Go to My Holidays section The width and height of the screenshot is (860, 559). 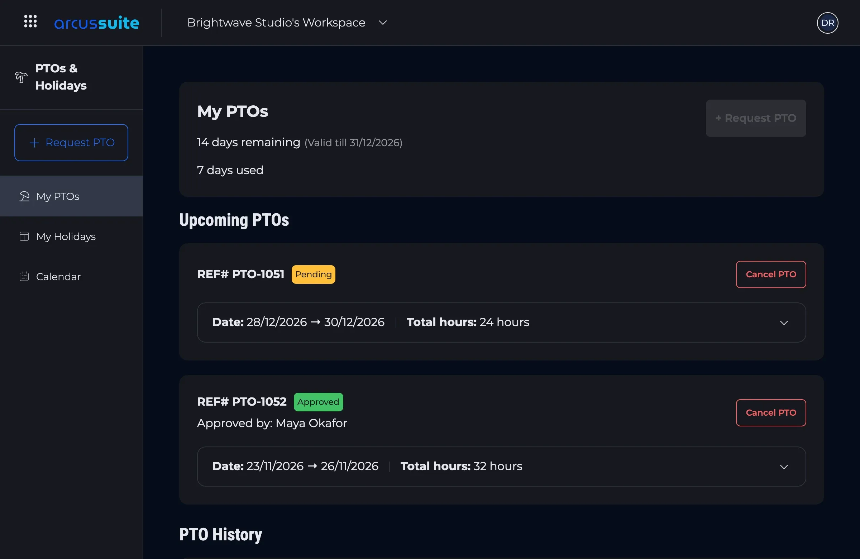(x=72, y=236)
